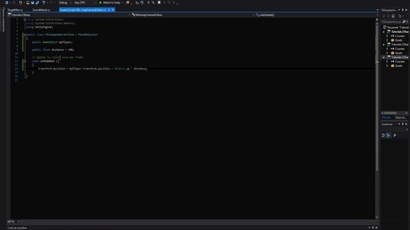Viewport: 410px width, 230px height.
Task: Click the Solution Explorer search magnifier icon
Action: coord(404,22)
